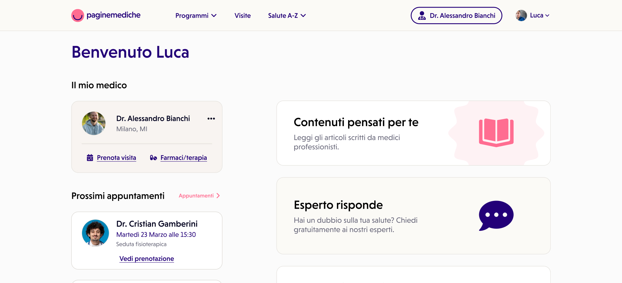Click the calendar icon beside Prenota visita
This screenshot has width=622, height=283.
pos(90,158)
